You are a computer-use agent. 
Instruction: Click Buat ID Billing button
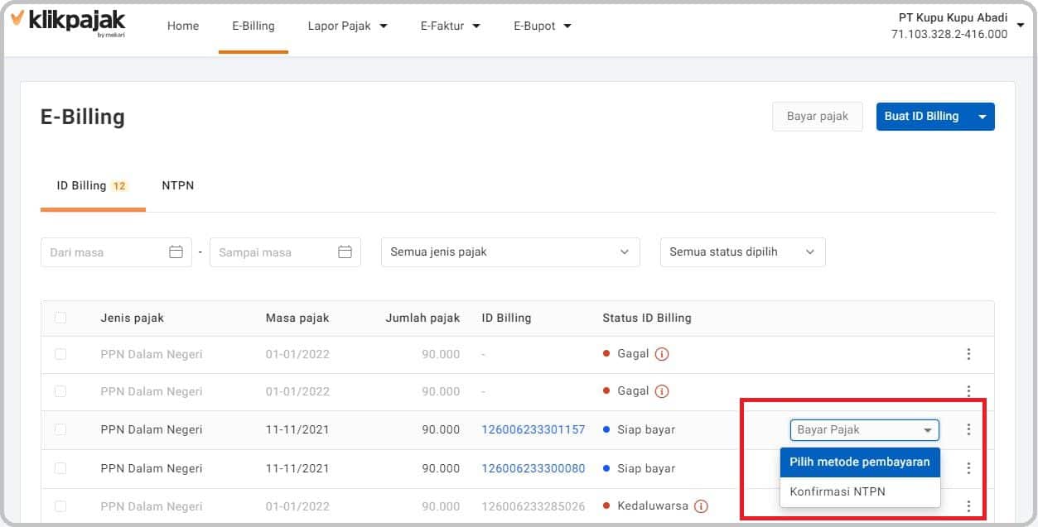pyautogui.click(x=922, y=117)
